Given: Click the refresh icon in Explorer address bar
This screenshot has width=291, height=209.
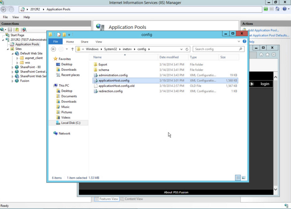Looking at the screenshot, I should (187, 49).
